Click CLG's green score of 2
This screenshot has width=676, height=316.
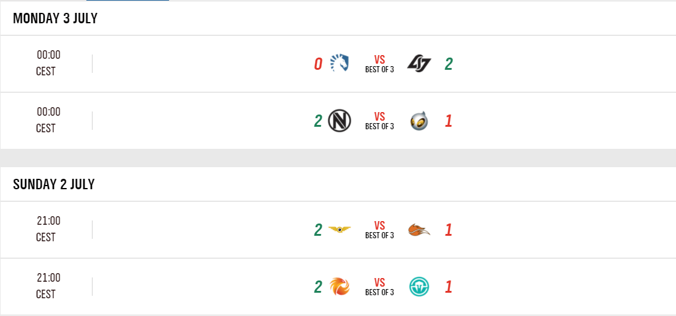(449, 64)
